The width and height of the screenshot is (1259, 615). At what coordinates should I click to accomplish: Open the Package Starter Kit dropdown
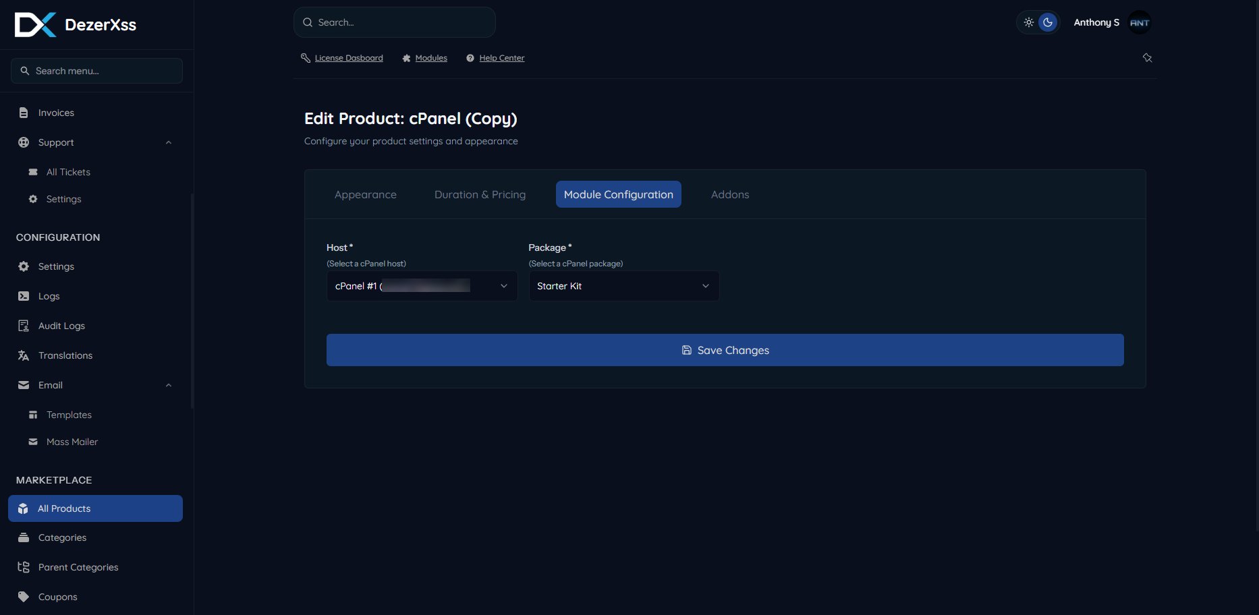(x=624, y=286)
